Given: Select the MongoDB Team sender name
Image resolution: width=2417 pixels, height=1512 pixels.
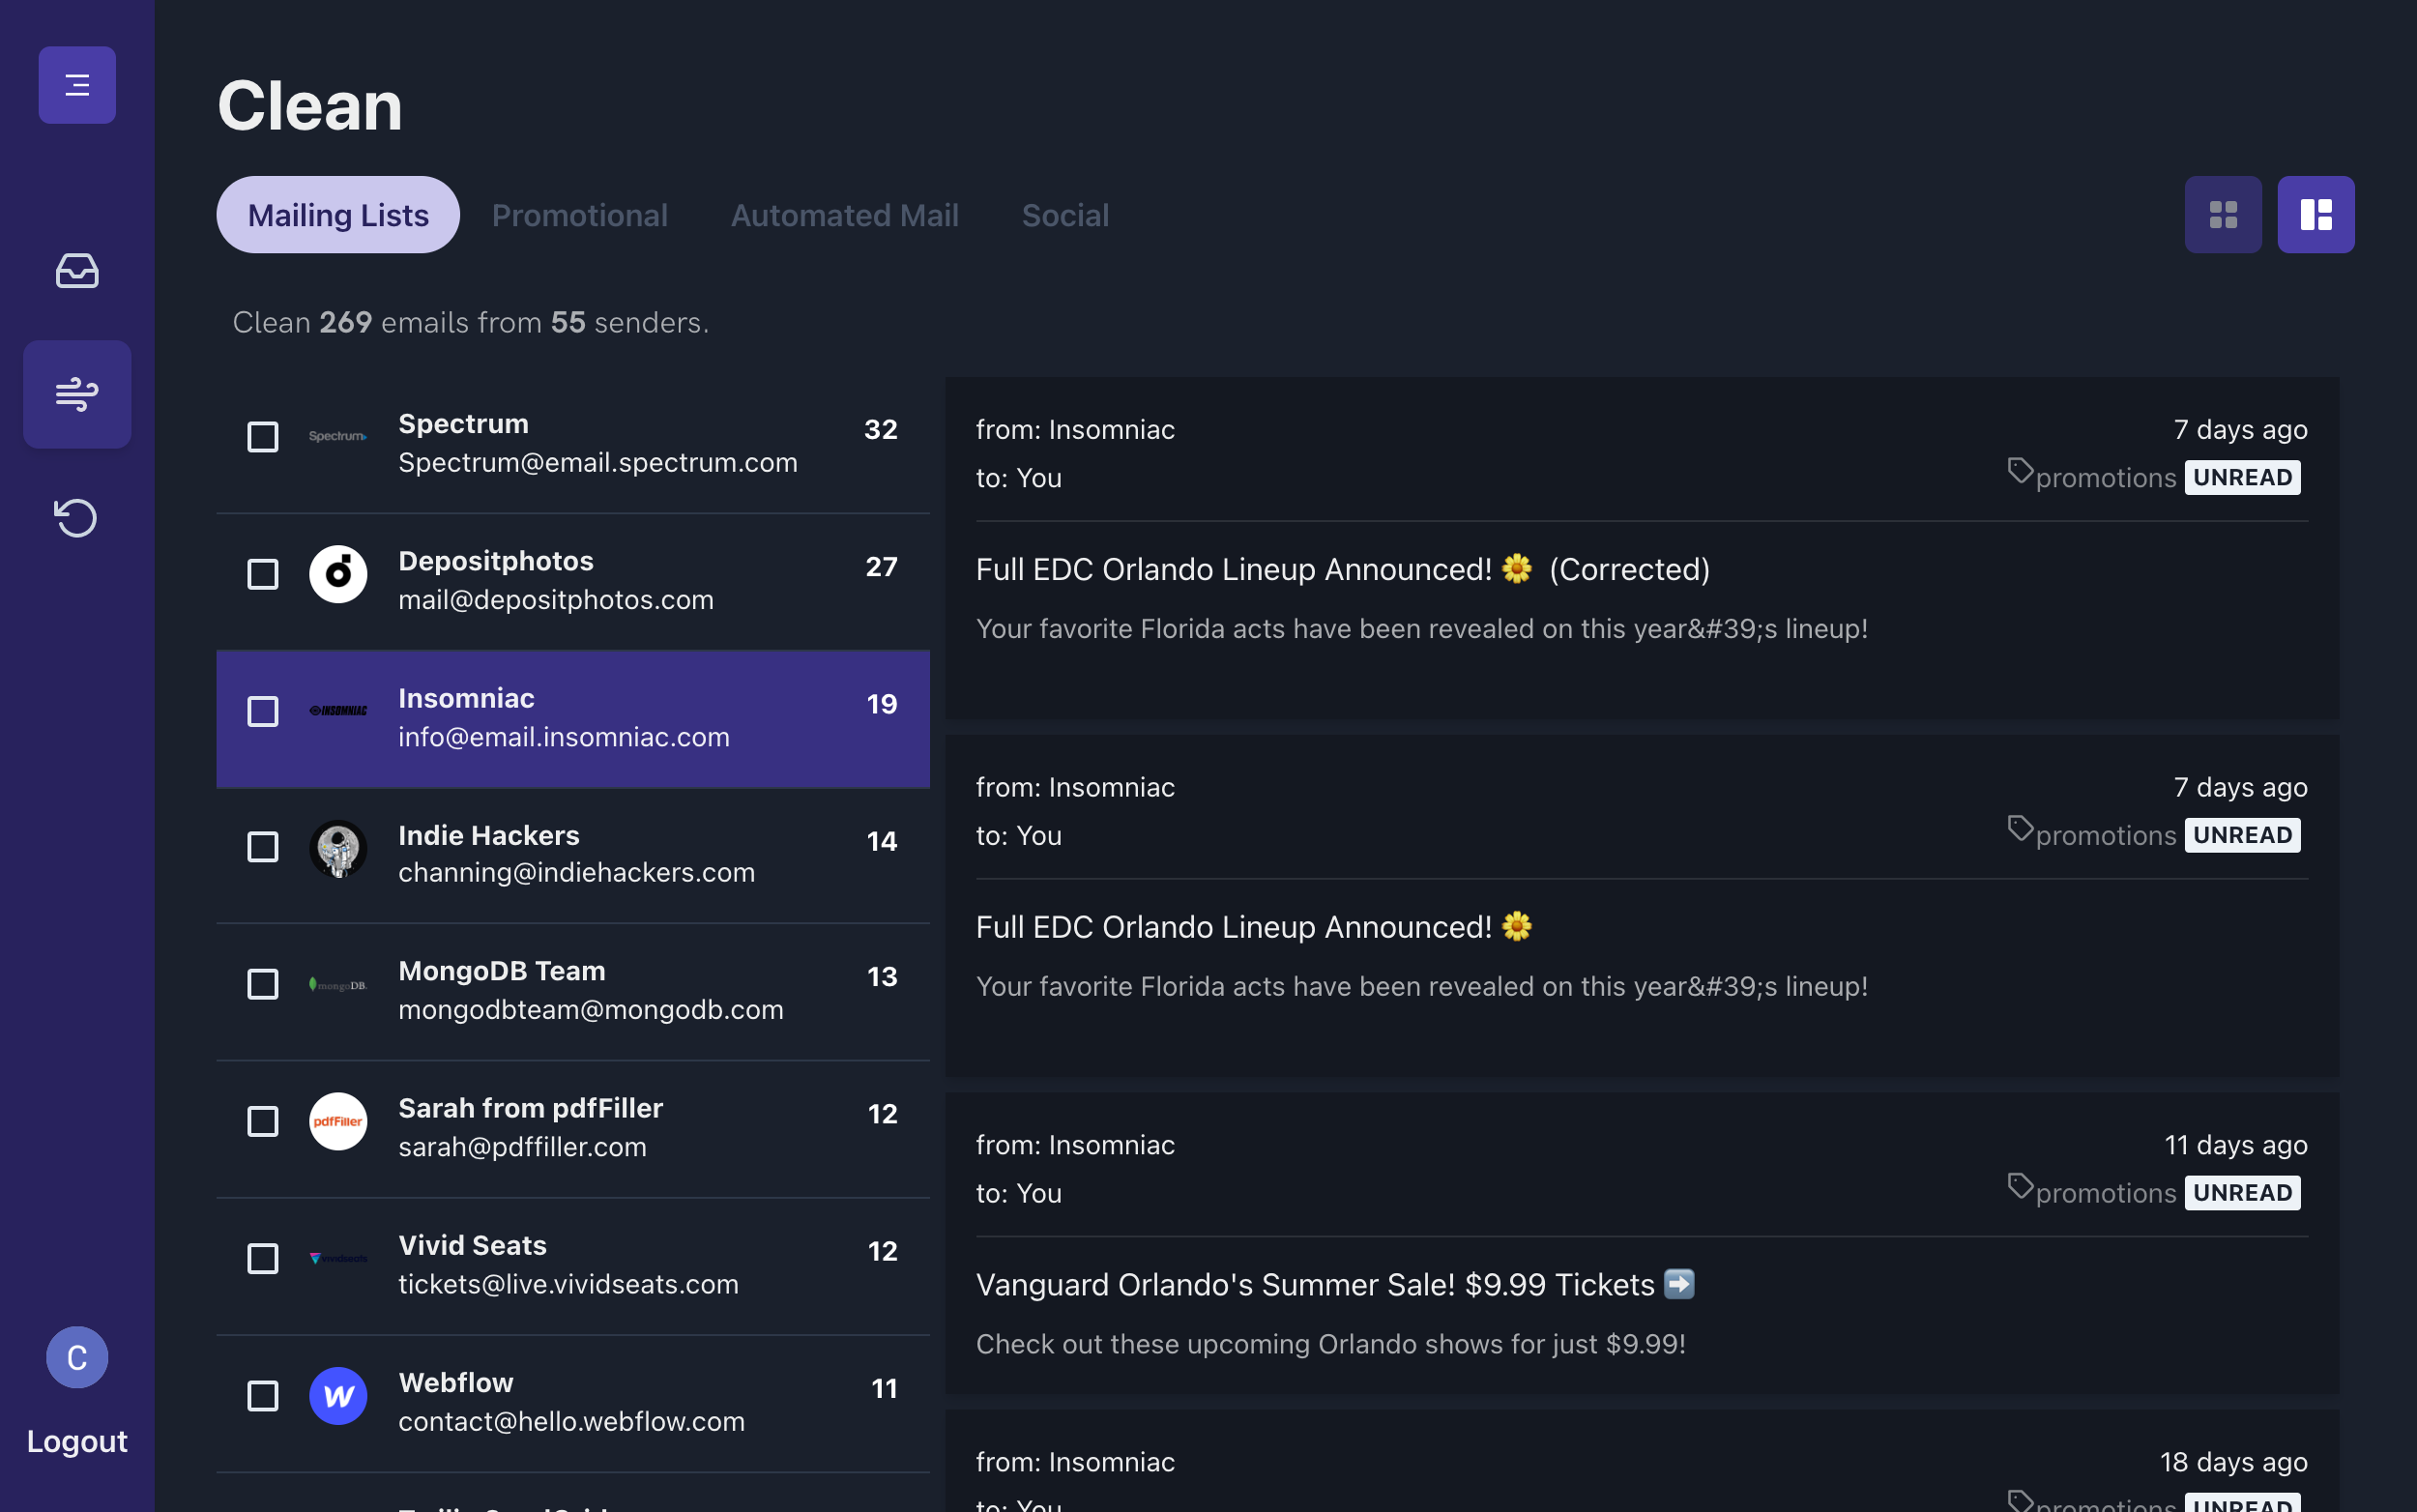Looking at the screenshot, I should tap(502, 971).
